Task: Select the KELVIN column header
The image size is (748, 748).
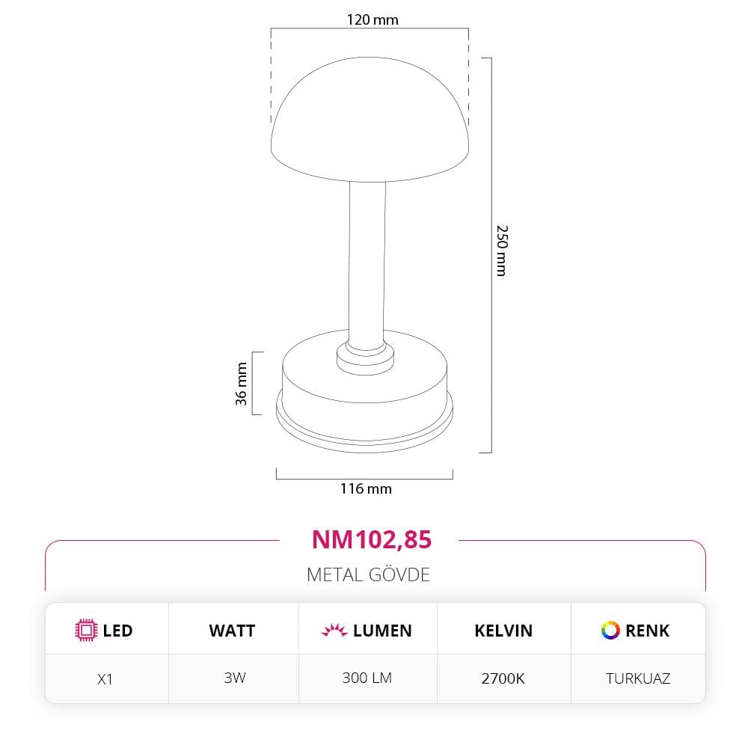Action: point(503,631)
